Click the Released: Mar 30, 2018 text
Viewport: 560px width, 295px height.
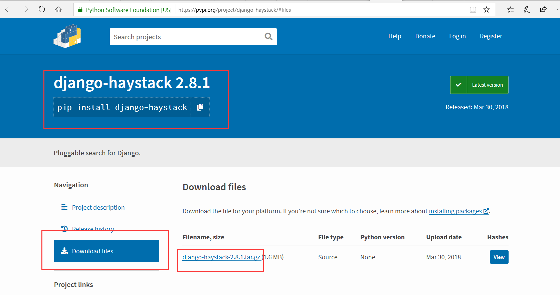(x=477, y=107)
